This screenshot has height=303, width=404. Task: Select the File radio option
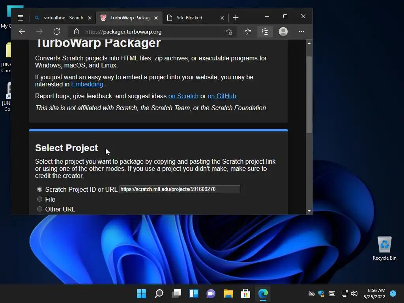click(x=39, y=199)
